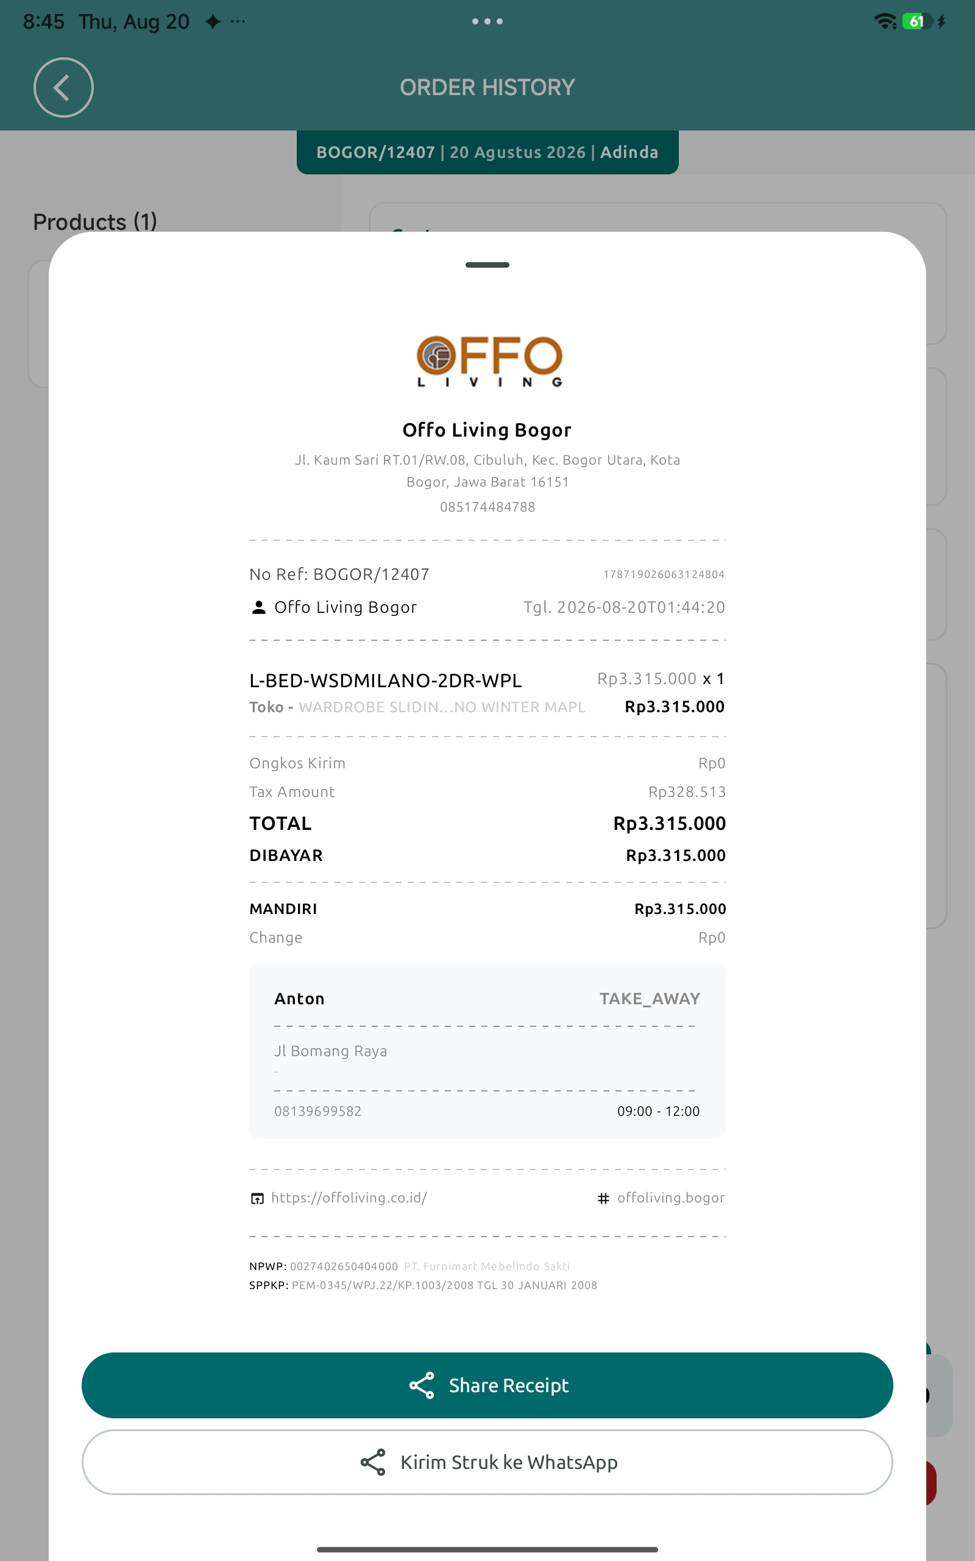This screenshot has width=975, height=1561.
Task: Tap the Products (1) heading behind sheet
Action: pyautogui.click(x=95, y=221)
